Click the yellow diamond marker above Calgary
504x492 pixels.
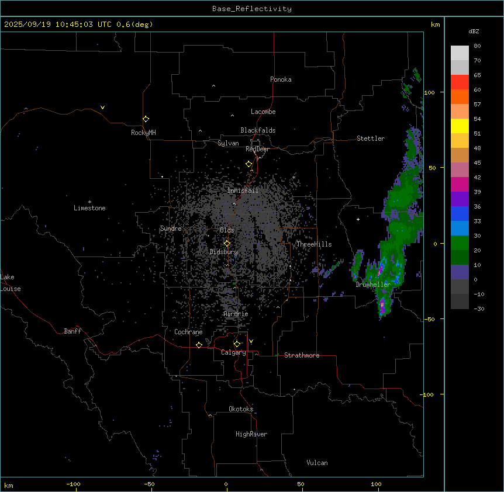point(237,344)
